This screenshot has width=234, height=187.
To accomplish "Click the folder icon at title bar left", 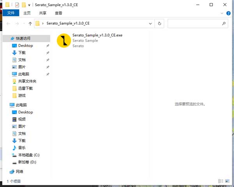I will point(7,5).
